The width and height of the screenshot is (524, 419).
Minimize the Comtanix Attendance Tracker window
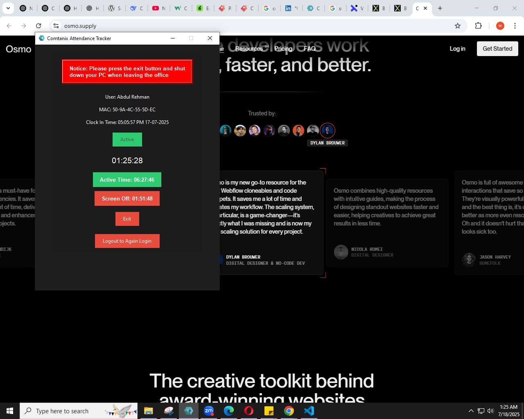[x=173, y=38]
